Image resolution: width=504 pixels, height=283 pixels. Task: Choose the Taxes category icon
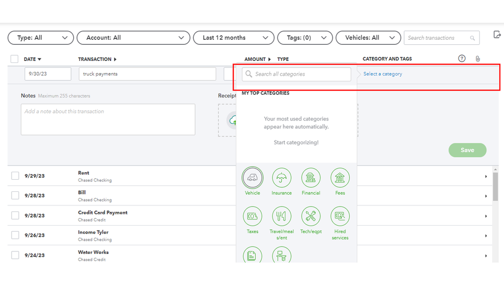point(252,217)
